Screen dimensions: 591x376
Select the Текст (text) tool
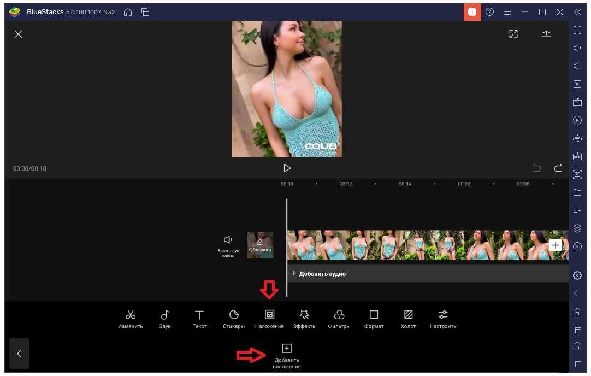click(x=199, y=319)
